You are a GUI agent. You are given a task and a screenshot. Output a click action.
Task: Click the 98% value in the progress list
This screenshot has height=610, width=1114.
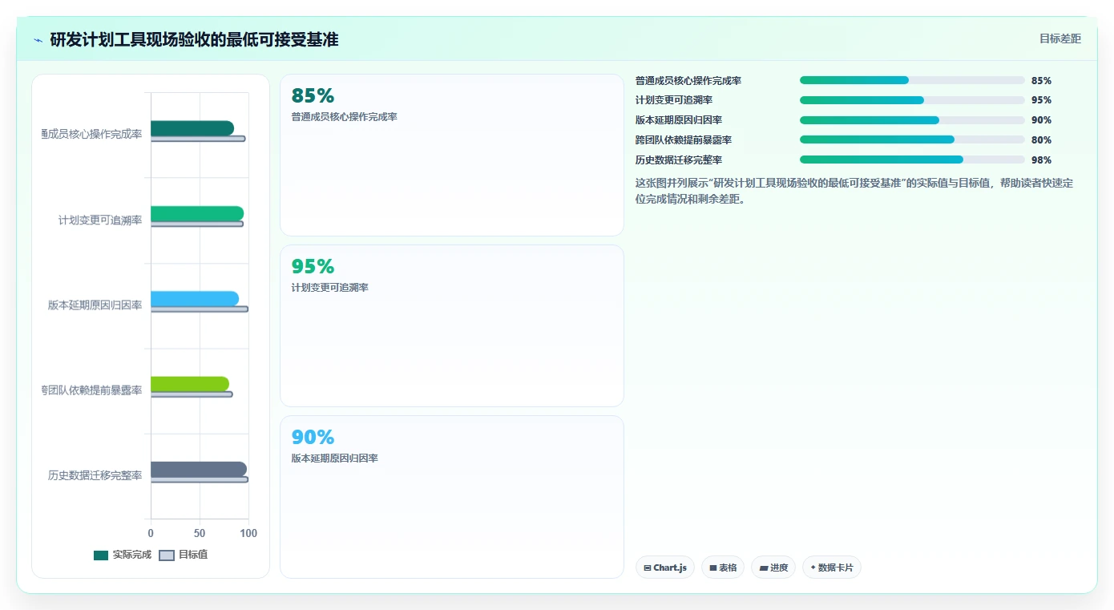click(1041, 160)
